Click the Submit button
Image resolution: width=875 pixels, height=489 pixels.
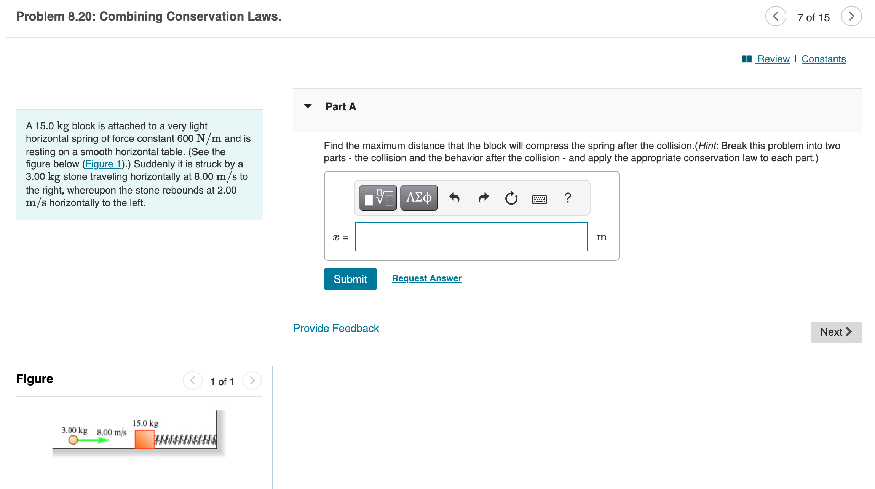(350, 279)
